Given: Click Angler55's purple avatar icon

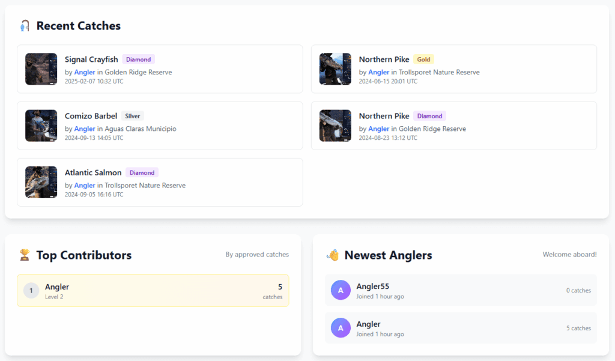Looking at the screenshot, I should coord(341,290).
